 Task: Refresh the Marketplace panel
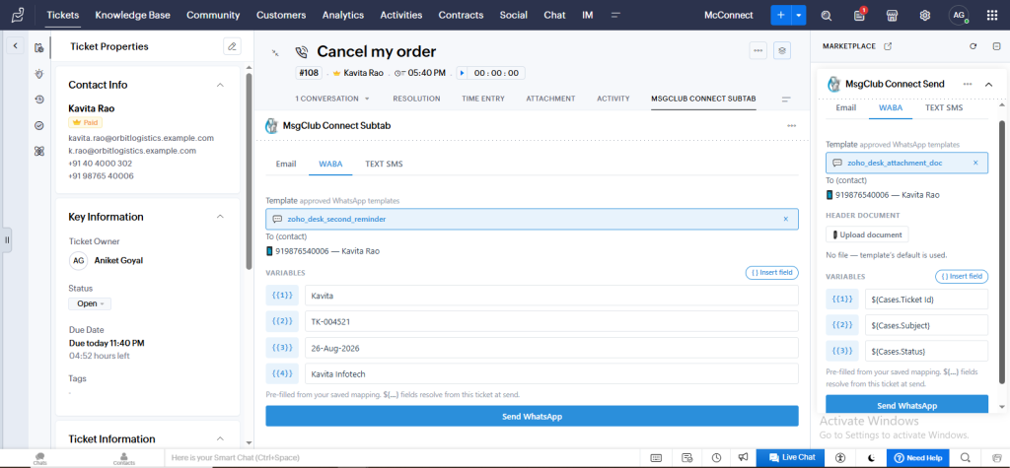tap(974, 46)
